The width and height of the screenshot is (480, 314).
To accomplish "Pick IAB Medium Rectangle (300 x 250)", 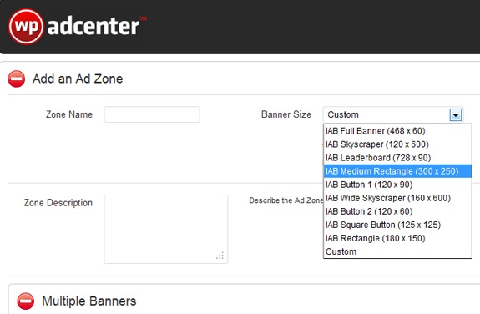I will pos(397,171).
